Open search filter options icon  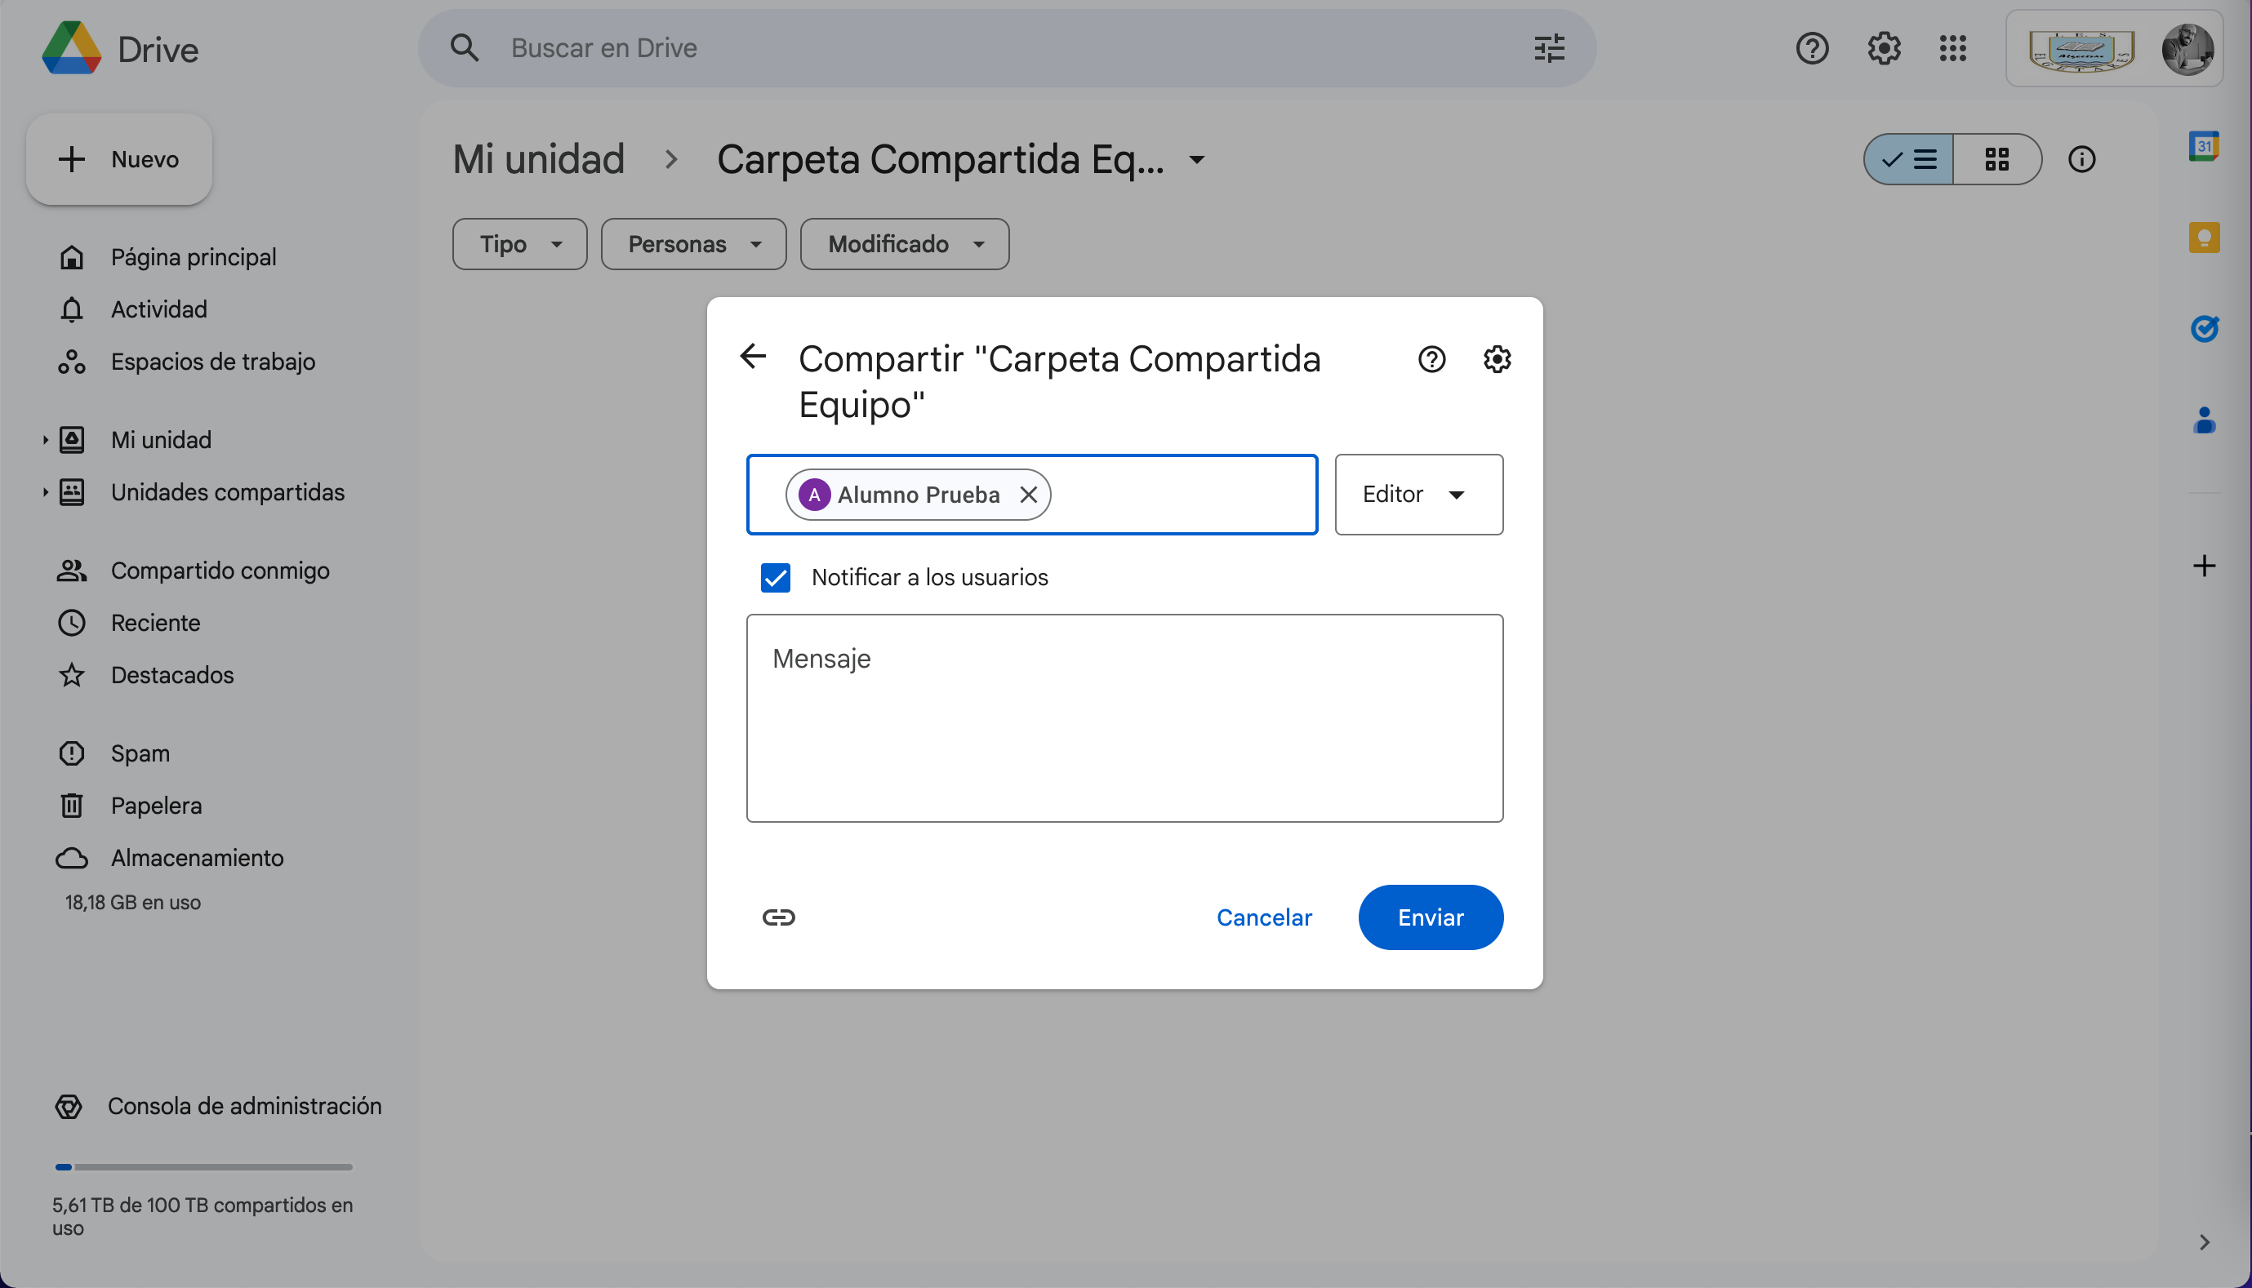click(x=1548, y=49)
